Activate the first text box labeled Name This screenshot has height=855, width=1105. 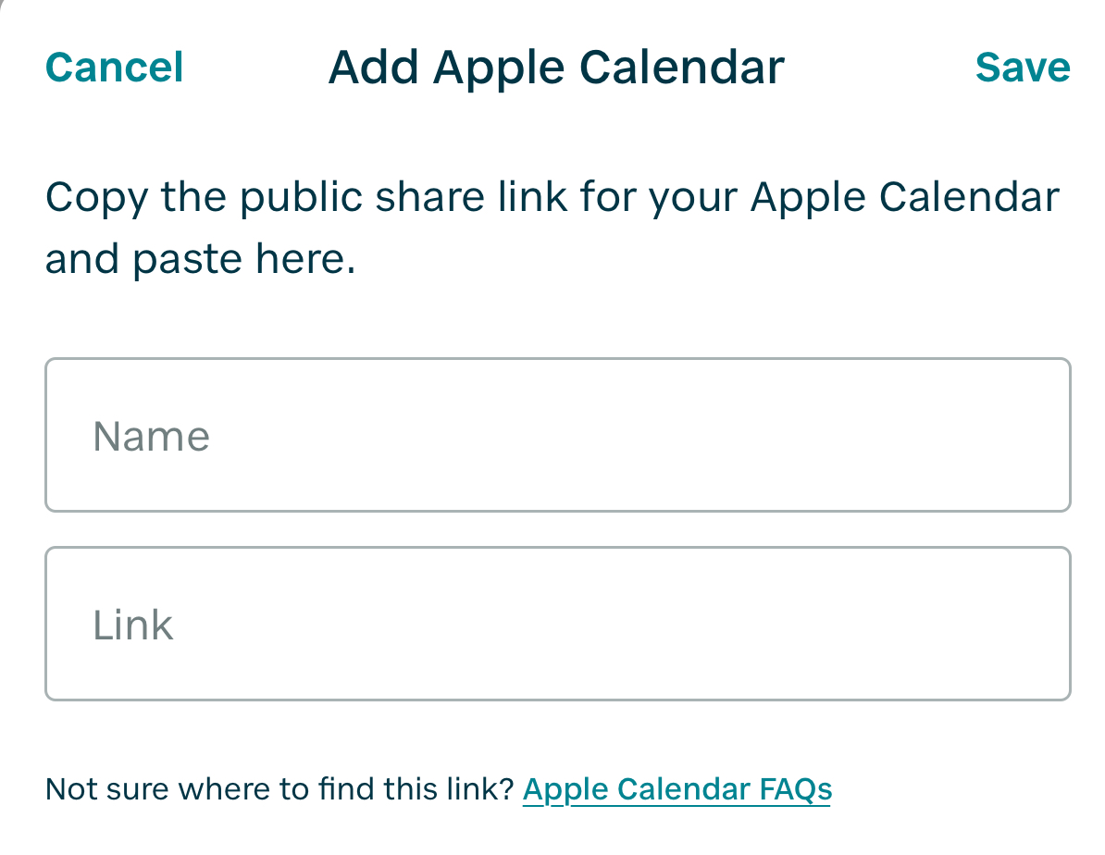coord(557,435)
